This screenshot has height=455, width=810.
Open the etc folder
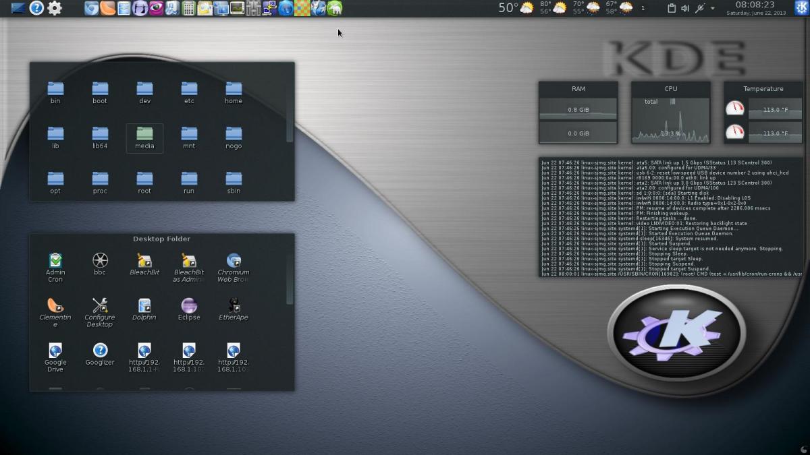point(189,93)
